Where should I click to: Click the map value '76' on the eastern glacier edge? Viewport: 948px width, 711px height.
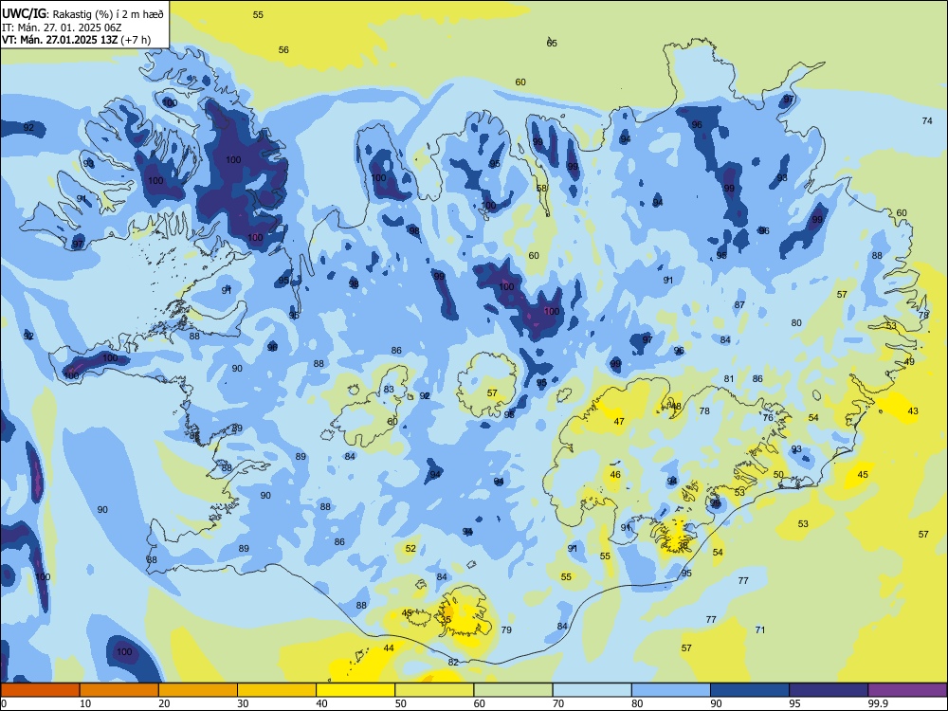[x=768, y=418]
